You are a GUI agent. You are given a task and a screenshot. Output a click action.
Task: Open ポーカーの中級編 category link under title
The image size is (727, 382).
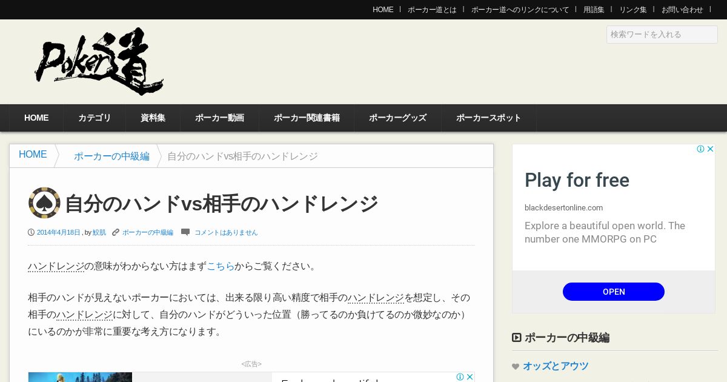point(148,232)
